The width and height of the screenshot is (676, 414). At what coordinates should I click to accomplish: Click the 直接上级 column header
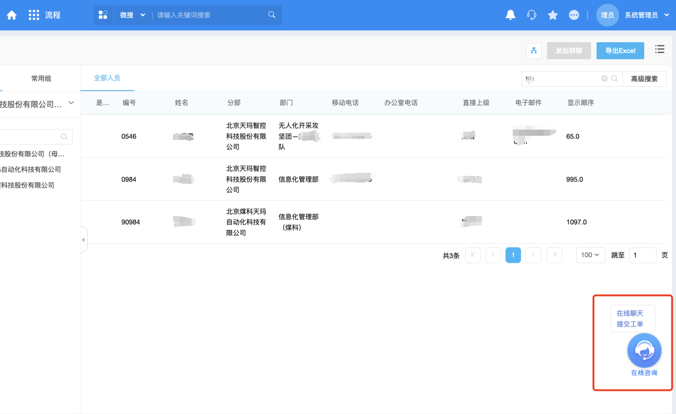tap(476, 103)
